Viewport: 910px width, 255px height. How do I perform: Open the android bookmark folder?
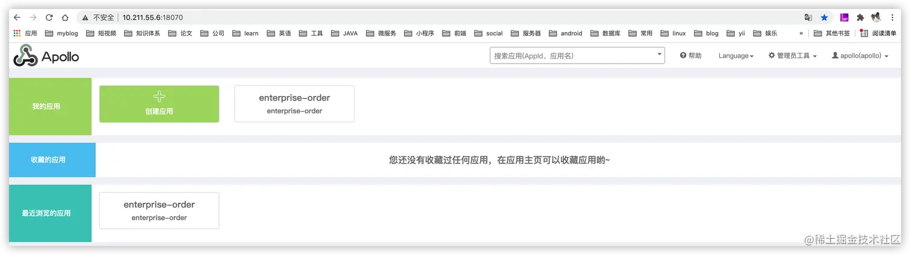point(566,34)
